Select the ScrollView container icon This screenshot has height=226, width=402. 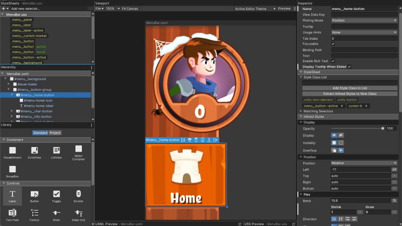(x=34, y=150)
